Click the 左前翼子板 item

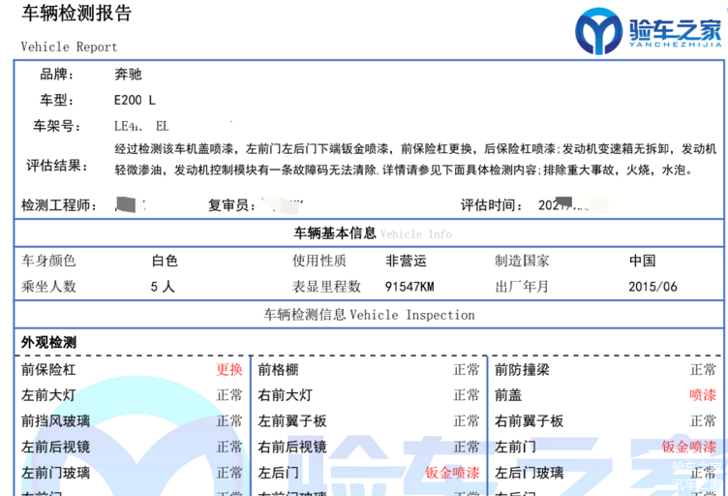(x=292, y=421)
